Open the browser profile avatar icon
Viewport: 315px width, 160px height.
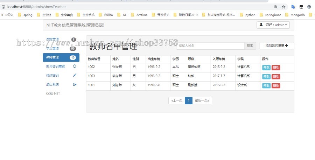tap(309, 7)
